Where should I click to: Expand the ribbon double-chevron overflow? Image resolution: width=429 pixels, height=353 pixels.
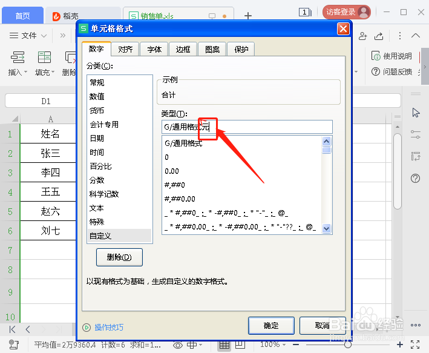[63, 36]
